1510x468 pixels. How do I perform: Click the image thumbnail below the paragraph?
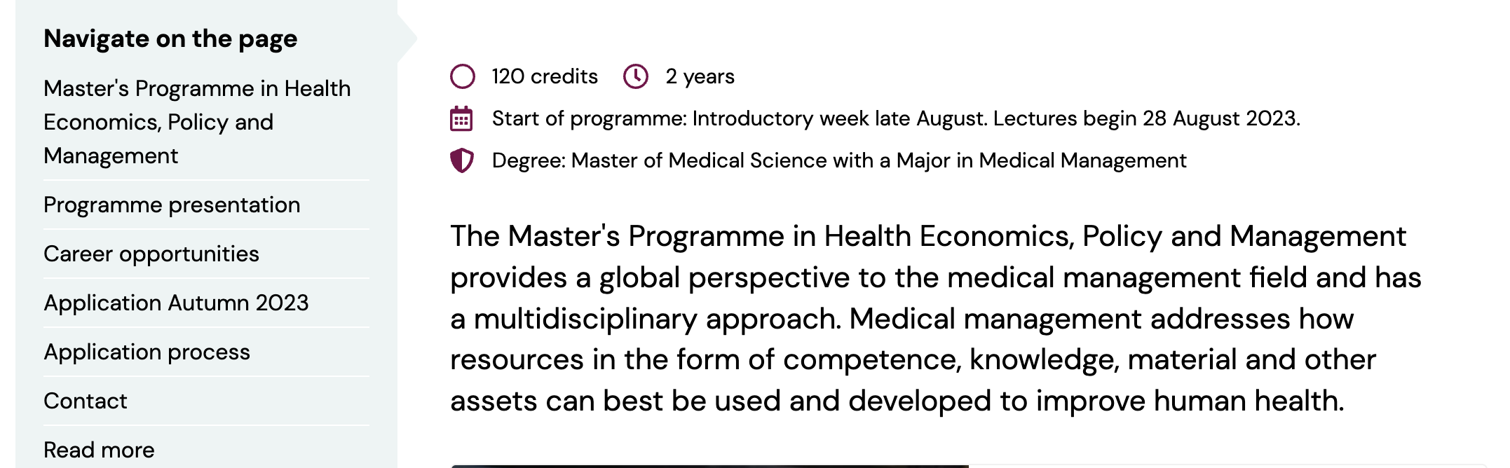coord(709,466)
